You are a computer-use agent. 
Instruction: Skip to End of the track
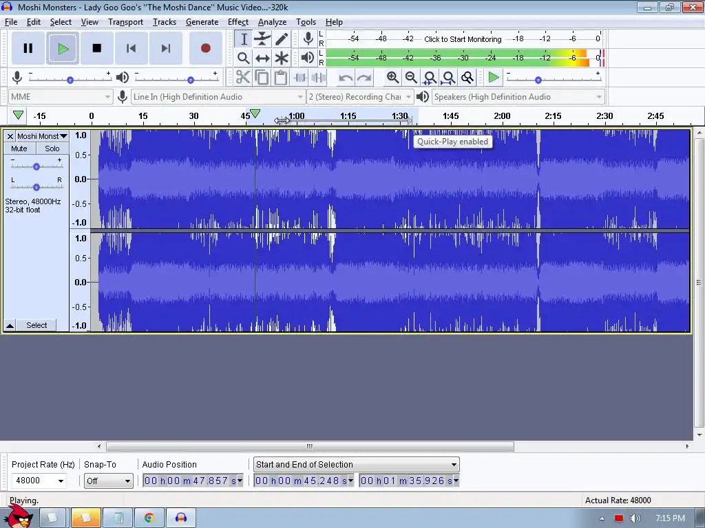[x=165, y=48]
